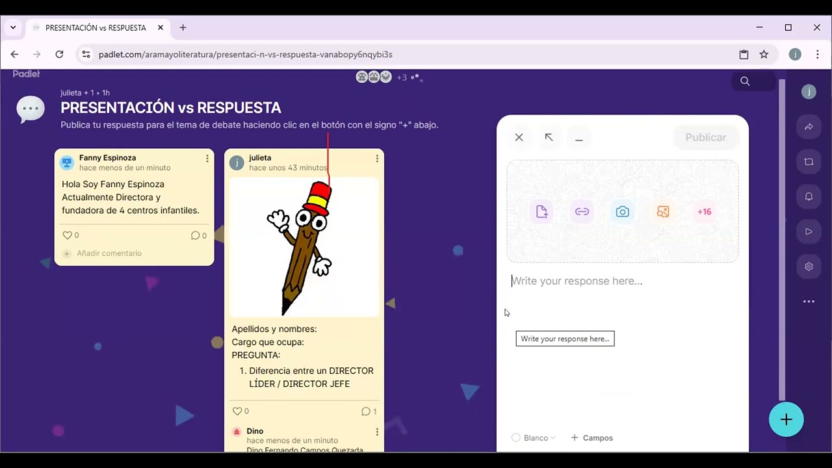
Task: View the collaborator avatars group
Action: pos(374,77)
